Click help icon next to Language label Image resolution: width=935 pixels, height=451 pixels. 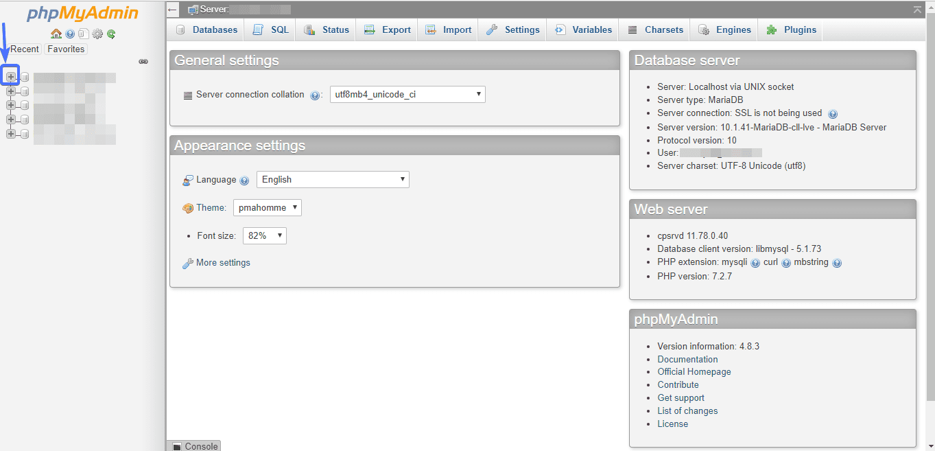pyautogui.click(x=244, y=181)
